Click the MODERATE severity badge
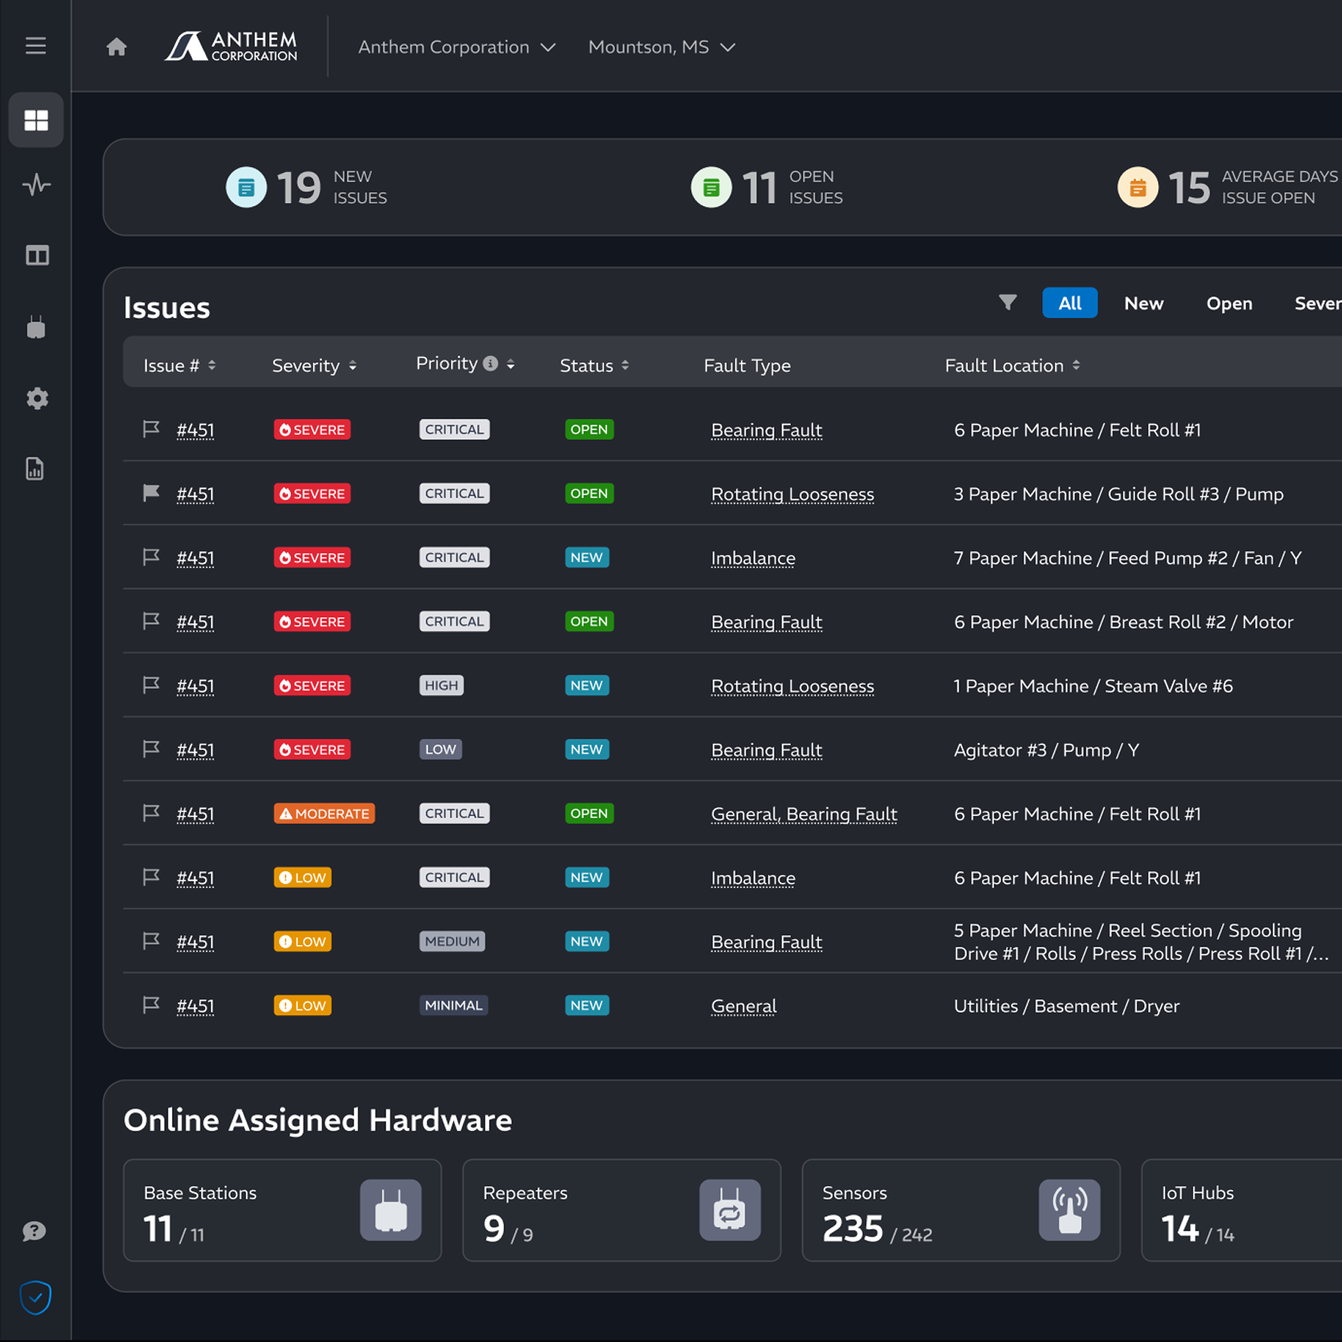This screenshot has width=1342, height=1342. [x=324, y=813]
